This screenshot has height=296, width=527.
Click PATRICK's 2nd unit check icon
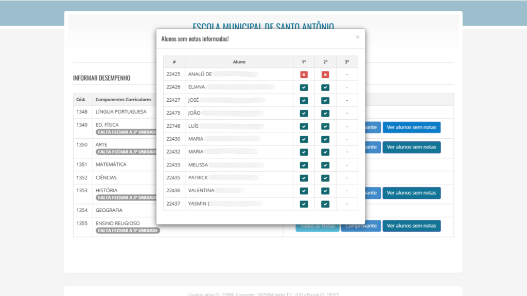(x=325, y=178)
